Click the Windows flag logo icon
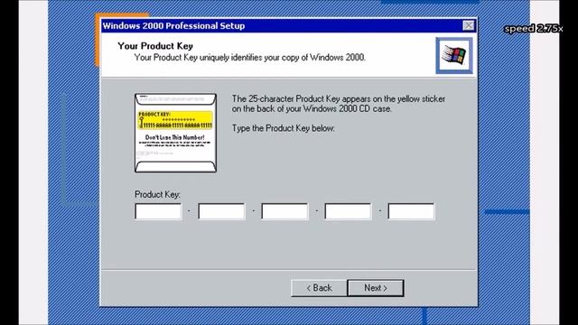This screenshot has height=325, width=578. (453, 56)
